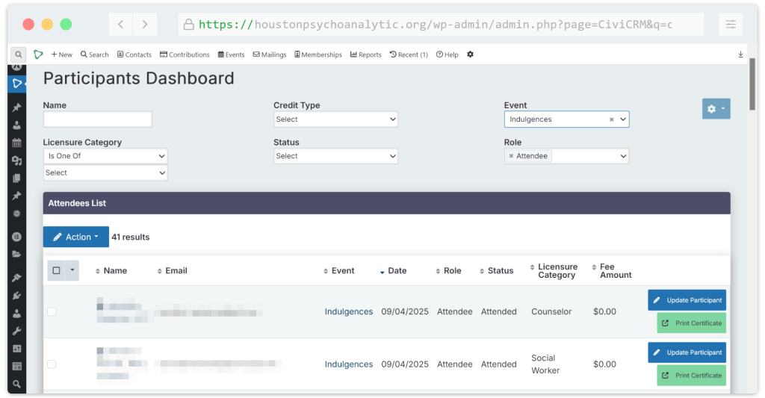Open the Events menu

point(232,55)
